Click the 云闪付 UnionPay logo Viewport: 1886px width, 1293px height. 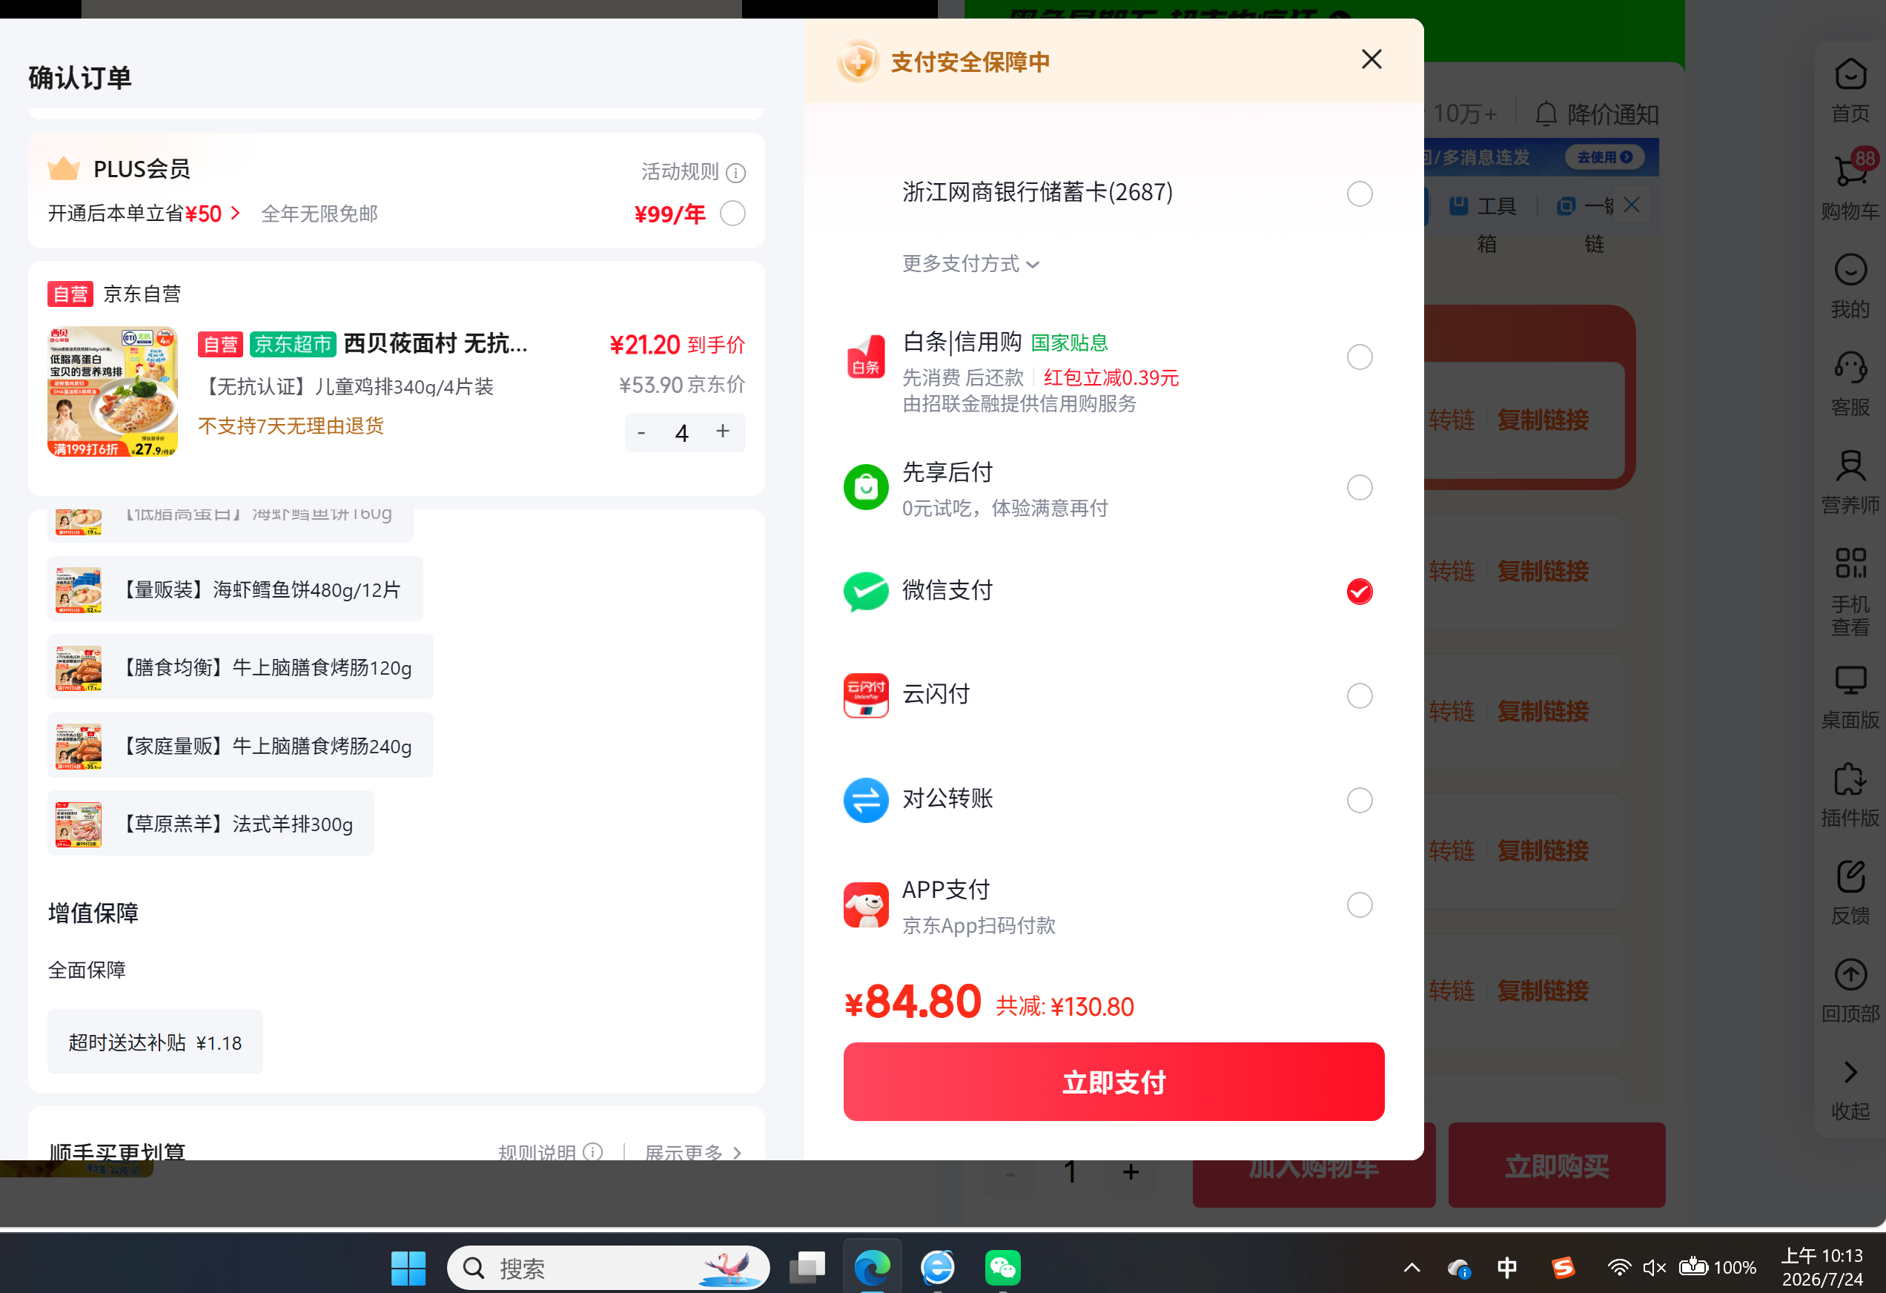pos(866,695)
